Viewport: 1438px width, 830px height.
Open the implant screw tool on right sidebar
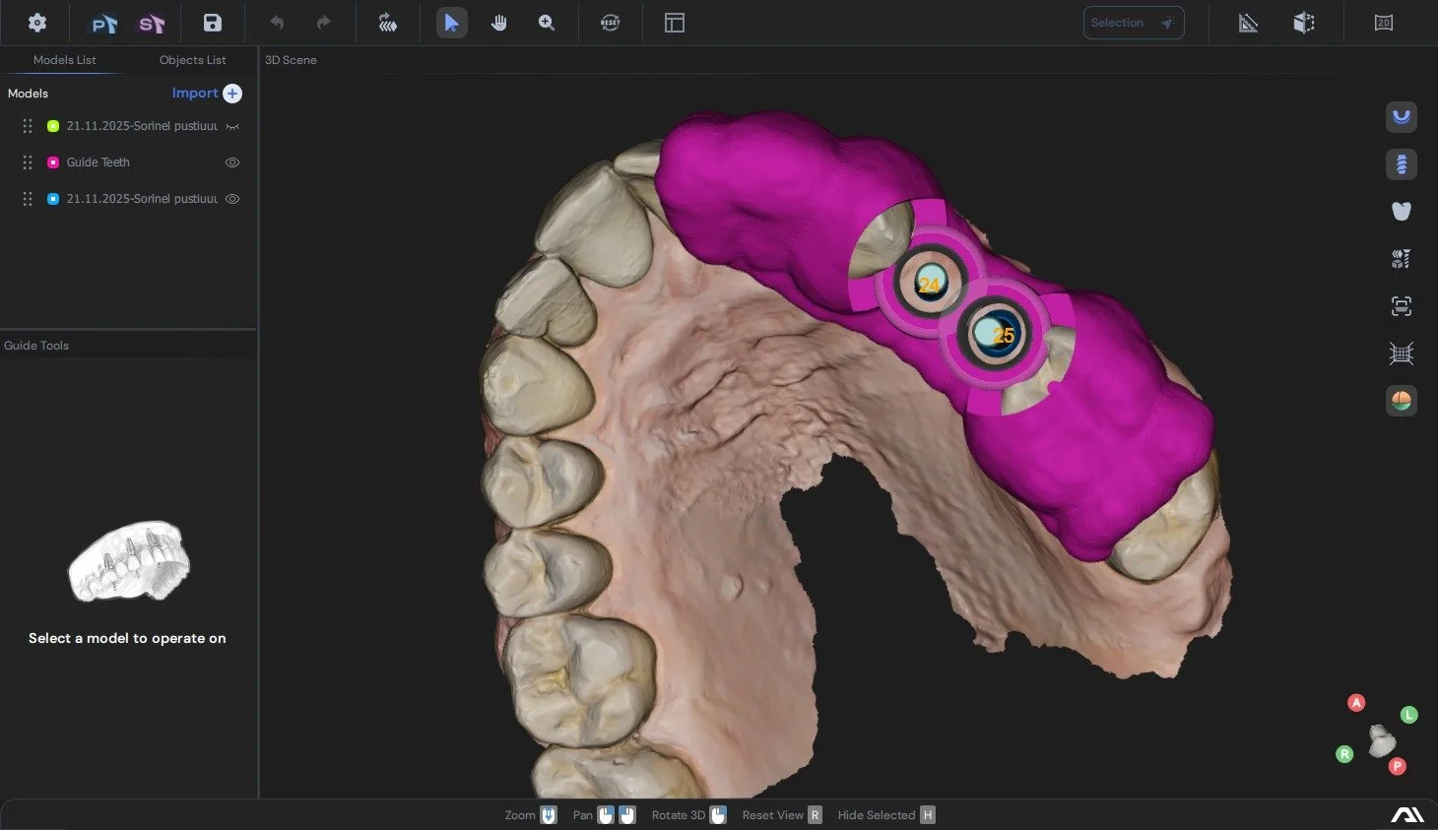click(x=1401, y=164)
